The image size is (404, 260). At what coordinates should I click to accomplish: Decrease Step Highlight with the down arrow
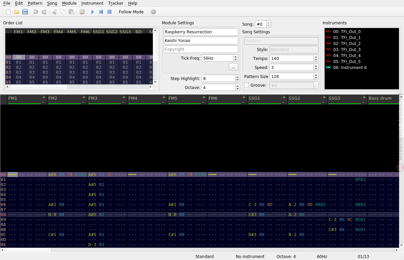(238, 80)
